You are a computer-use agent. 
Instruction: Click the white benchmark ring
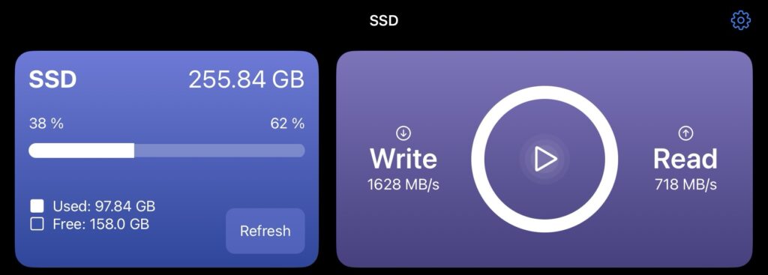544,159
